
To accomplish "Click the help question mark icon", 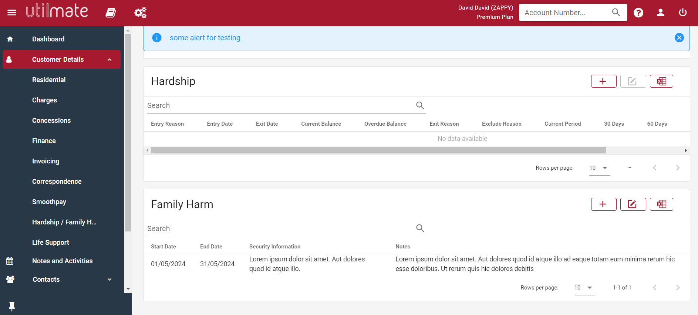I will [x=638, y=13].
